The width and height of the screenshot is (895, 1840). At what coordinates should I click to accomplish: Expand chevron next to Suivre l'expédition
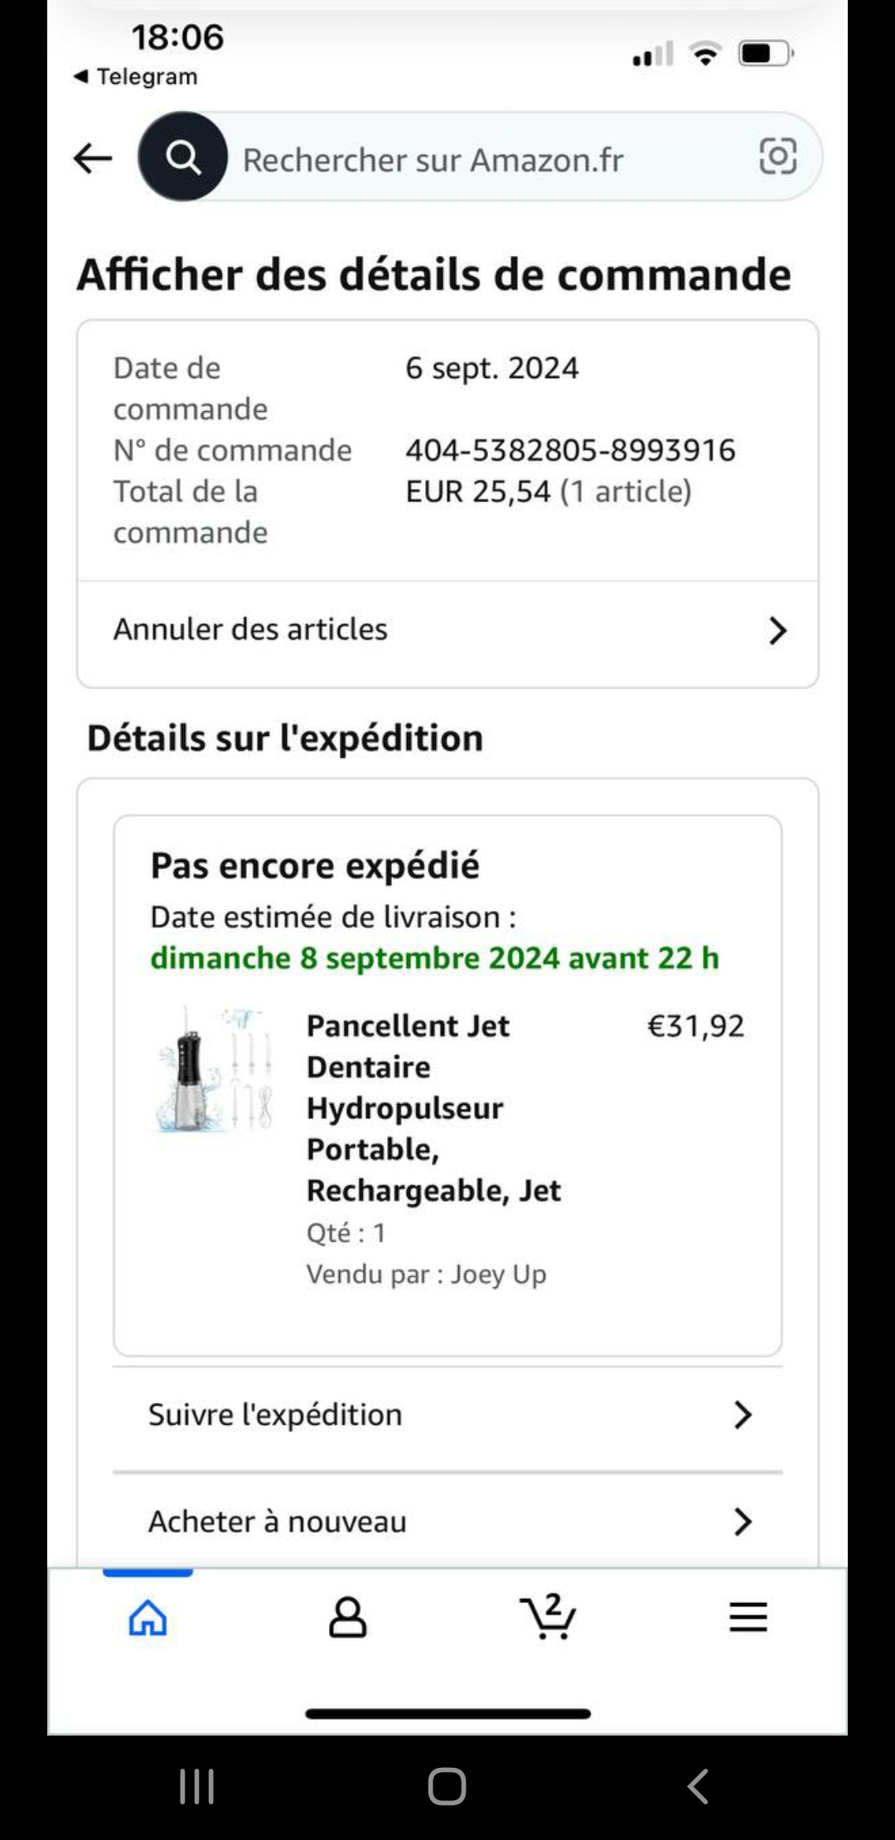743,1415
